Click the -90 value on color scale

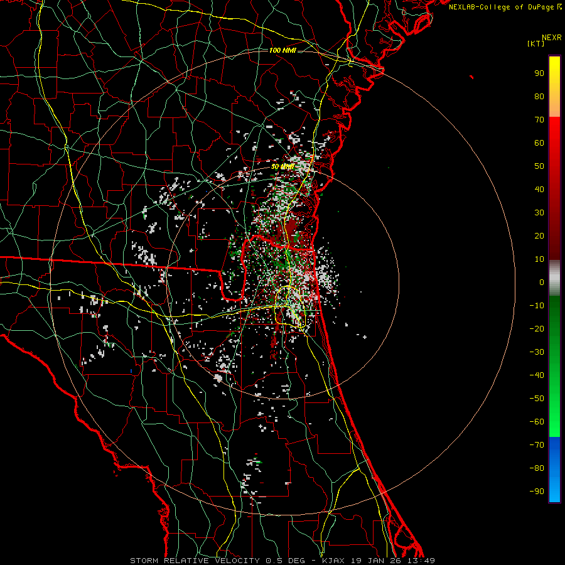(537, 491)
